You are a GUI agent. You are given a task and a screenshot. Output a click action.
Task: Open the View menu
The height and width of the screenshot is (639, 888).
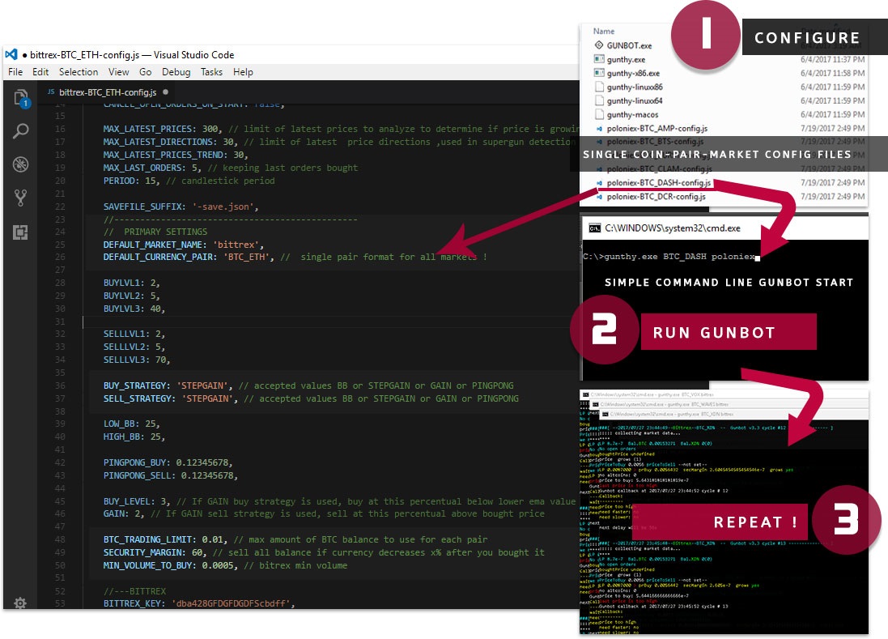pyautogui.click(x=118, y=72)
